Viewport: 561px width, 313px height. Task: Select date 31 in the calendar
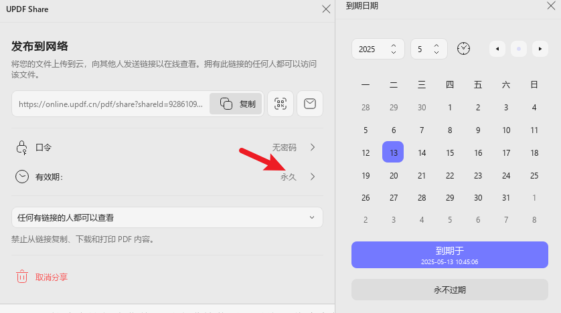tap(506, 197)
